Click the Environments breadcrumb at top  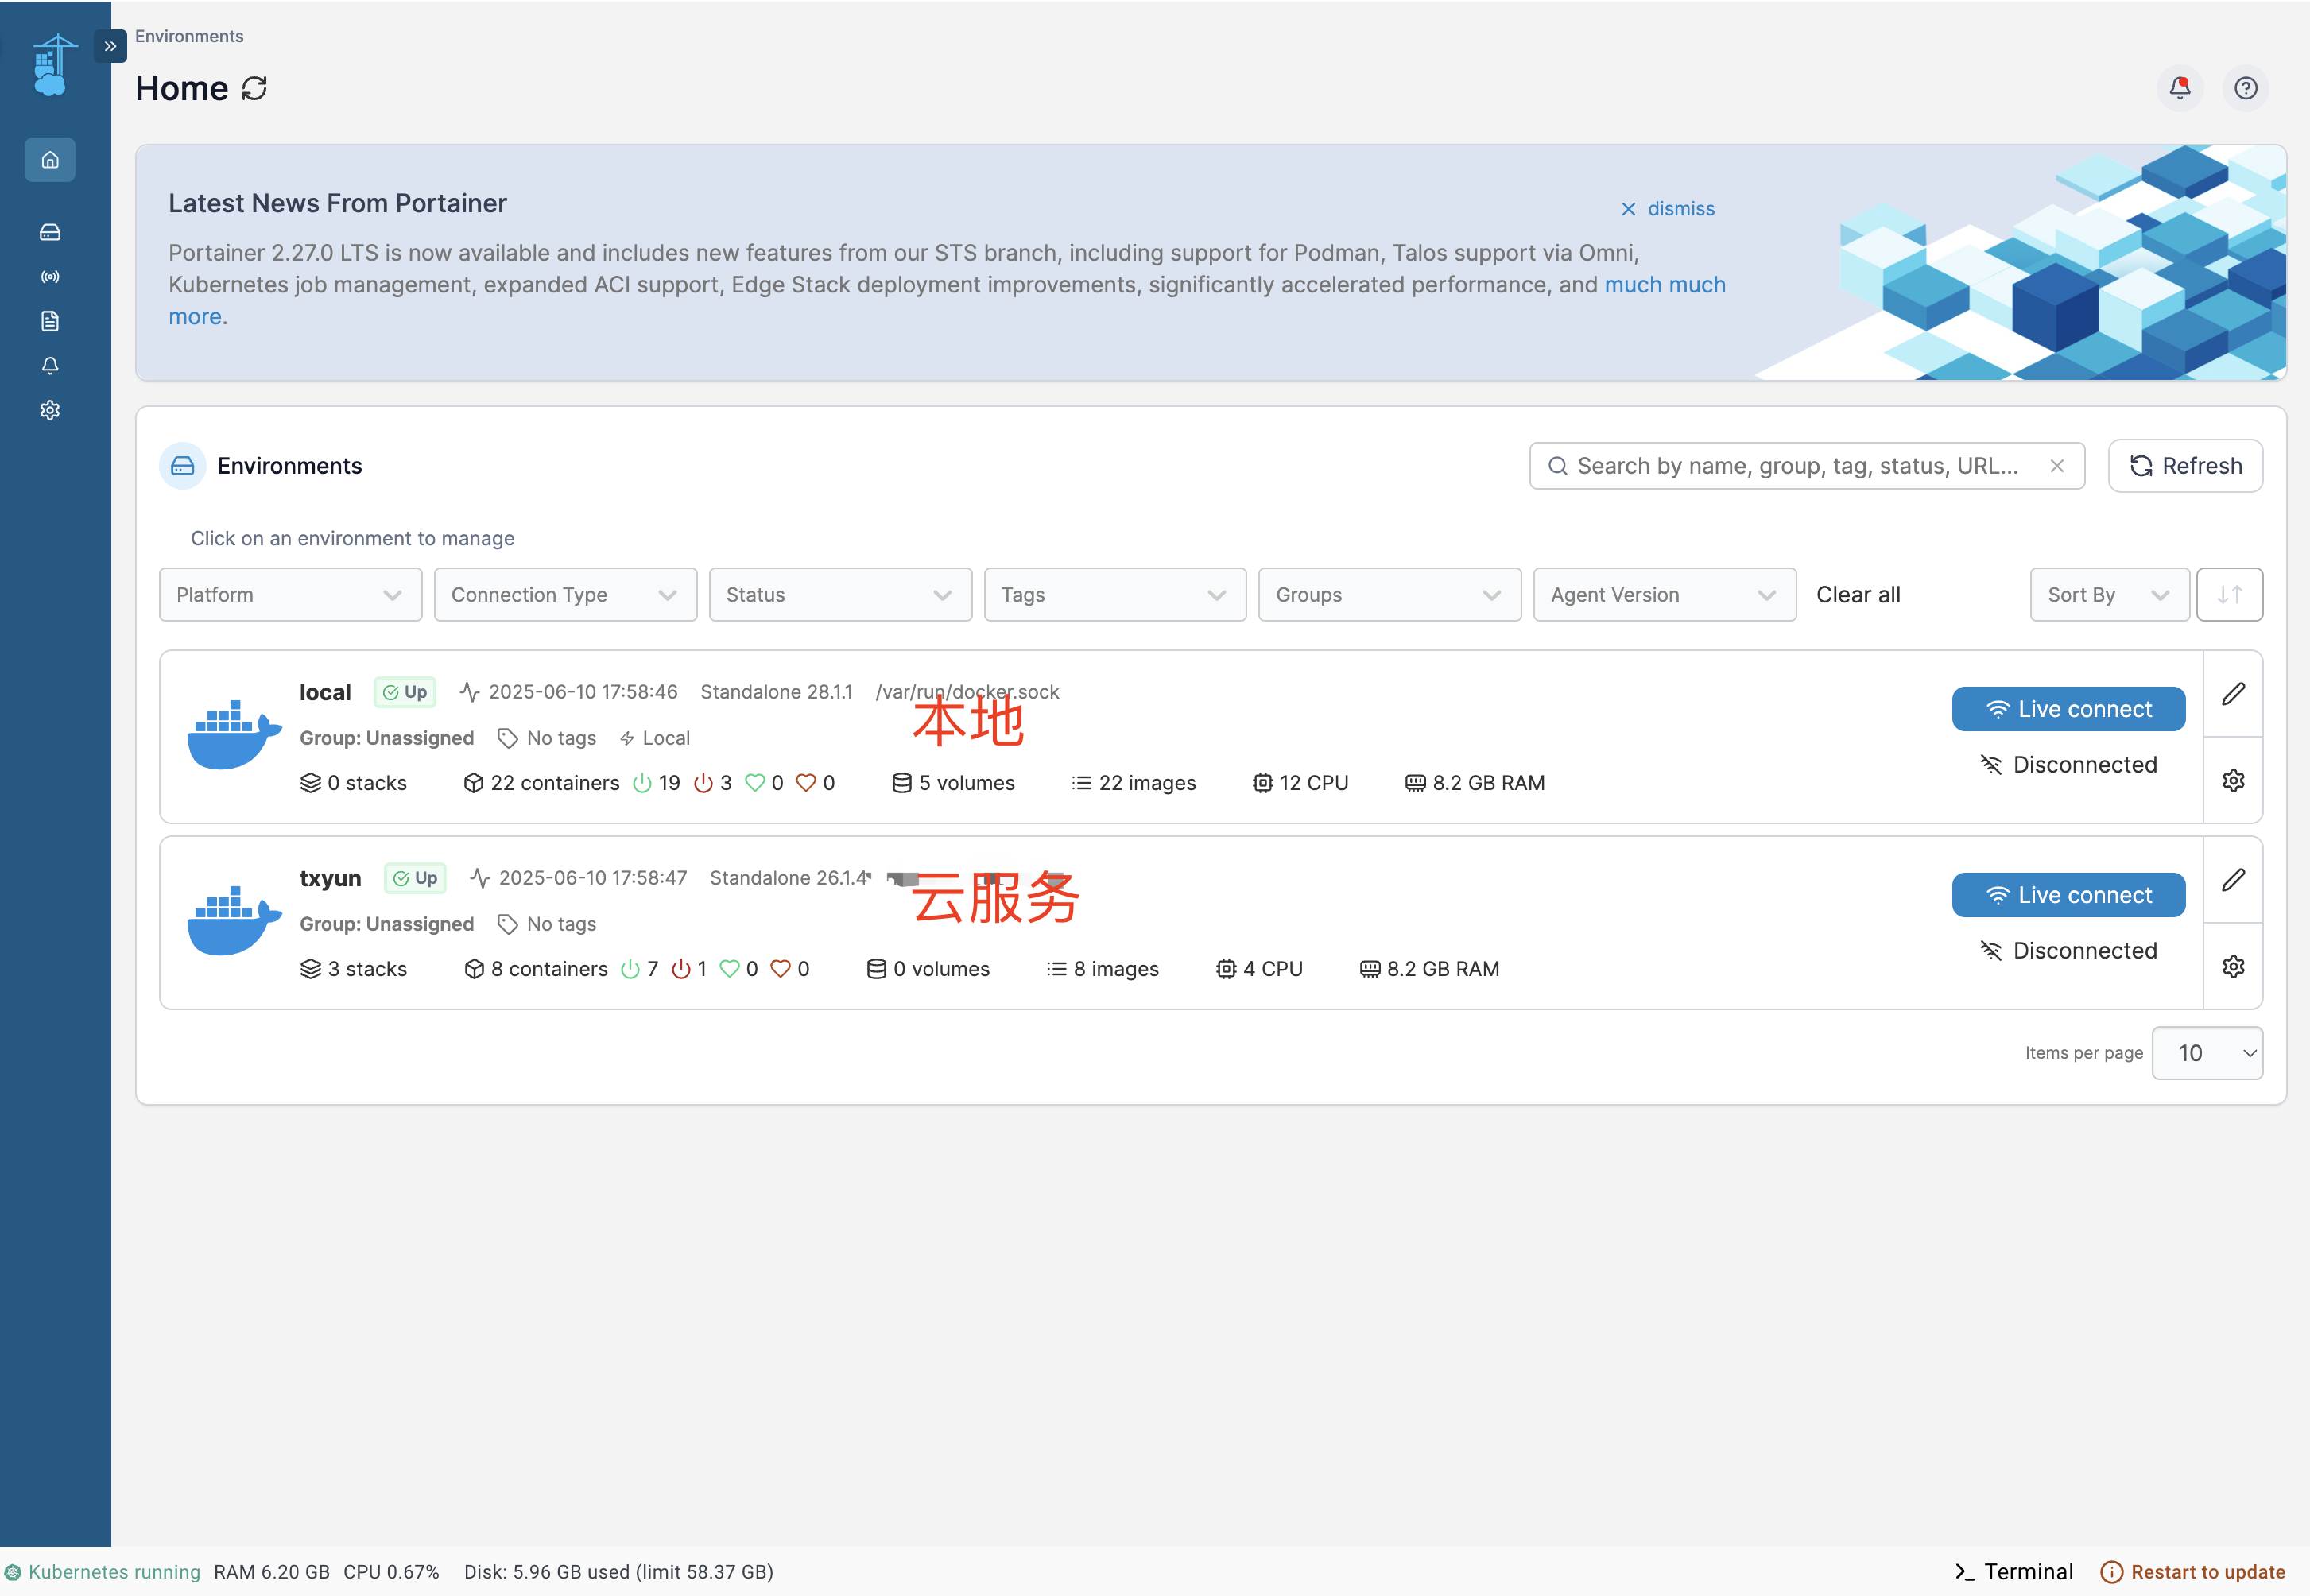point(189,36)
